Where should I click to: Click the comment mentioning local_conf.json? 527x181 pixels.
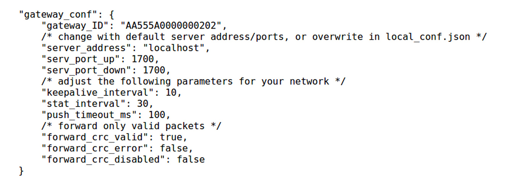265,37
